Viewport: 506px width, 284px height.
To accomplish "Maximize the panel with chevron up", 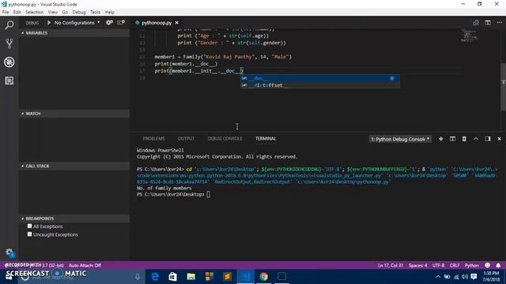I will click(x=476, y=139).
